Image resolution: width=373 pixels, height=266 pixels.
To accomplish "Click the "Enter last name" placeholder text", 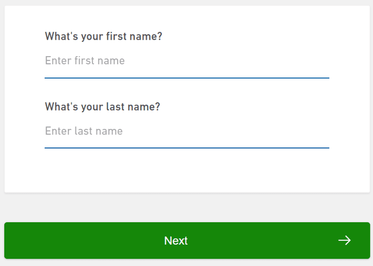I will click(84, 131).
